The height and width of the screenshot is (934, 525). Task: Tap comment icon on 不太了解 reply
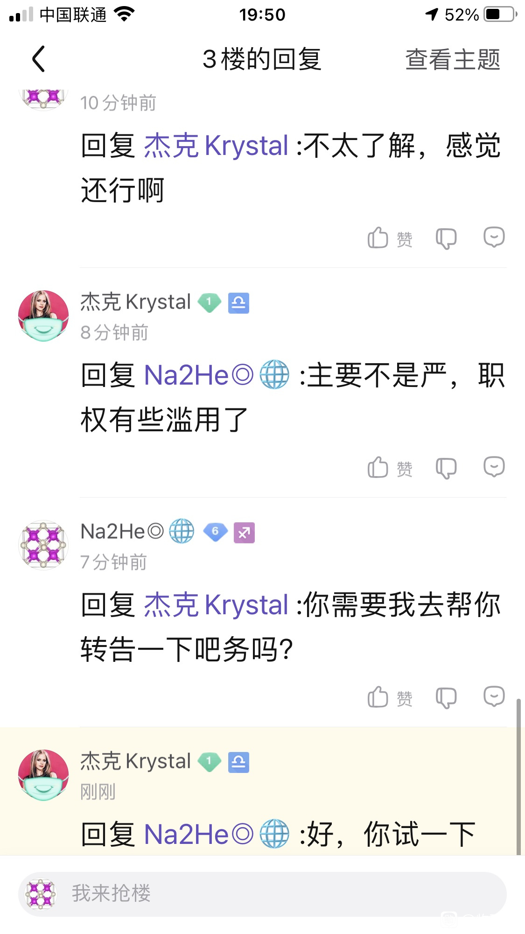coord(494,237)
